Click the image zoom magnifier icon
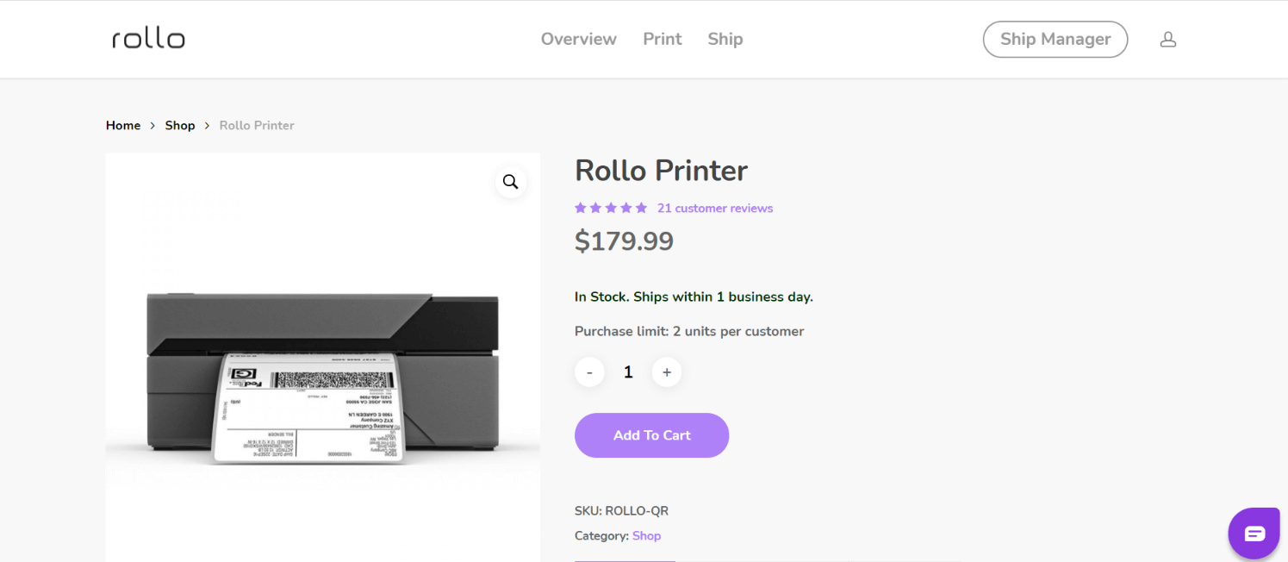1288x562 pixels. pos(510,182)
